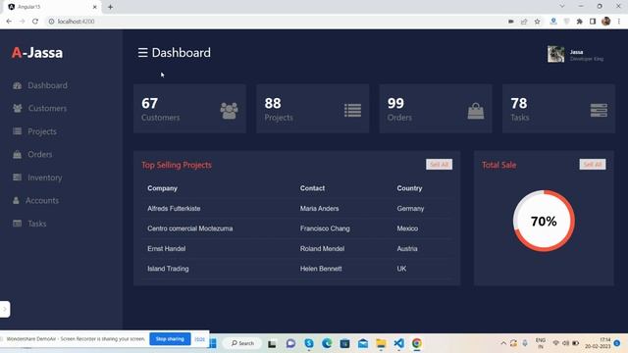Click the Alfreds Futterkiste company cell
The width and height of the screenshot is (628, 353).
click(174, 209)
